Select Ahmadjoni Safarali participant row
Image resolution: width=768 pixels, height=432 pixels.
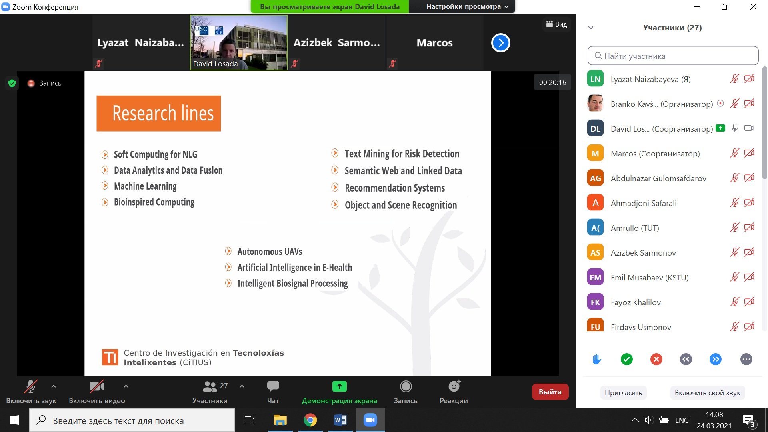(x=672, y=203)
